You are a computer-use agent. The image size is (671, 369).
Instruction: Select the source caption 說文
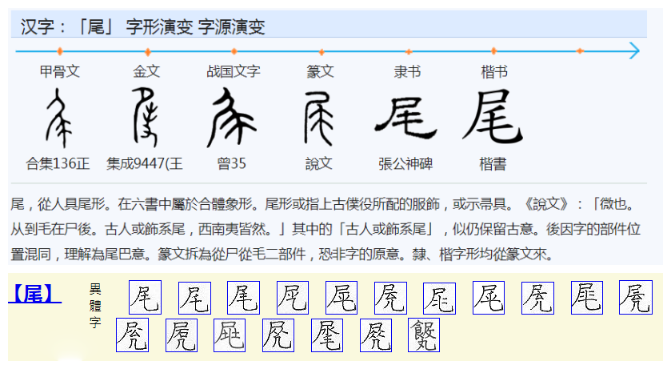coord(319,163)
